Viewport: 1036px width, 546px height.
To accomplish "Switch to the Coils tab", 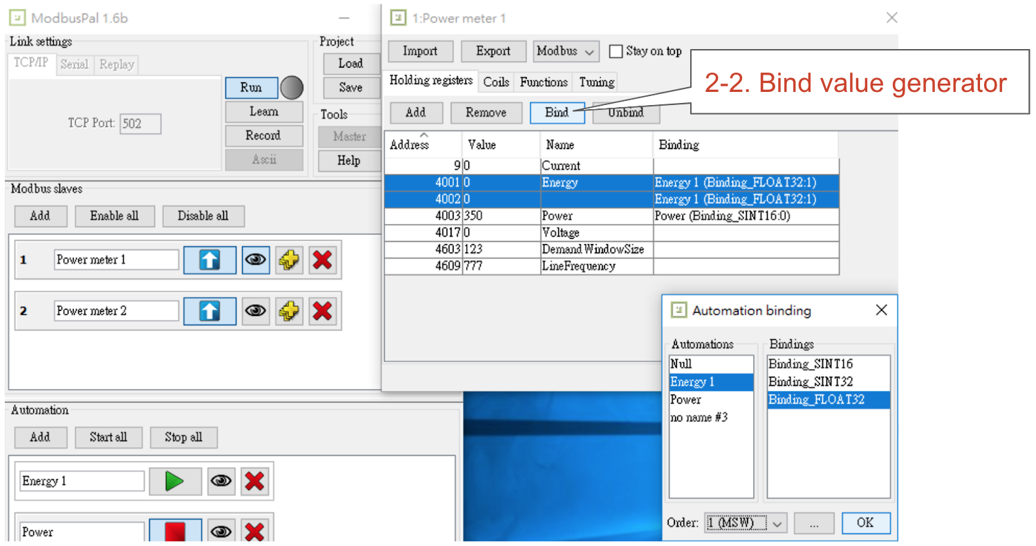I will (496, 82).
